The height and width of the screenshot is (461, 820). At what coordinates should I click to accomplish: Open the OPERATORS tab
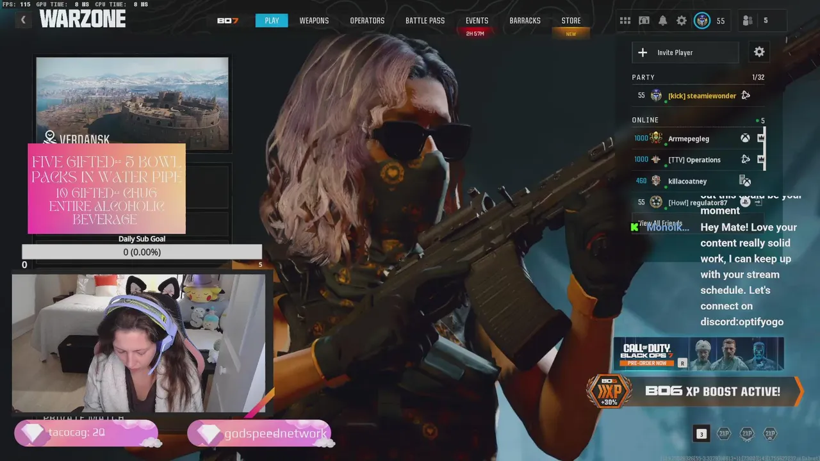[367, 20]
